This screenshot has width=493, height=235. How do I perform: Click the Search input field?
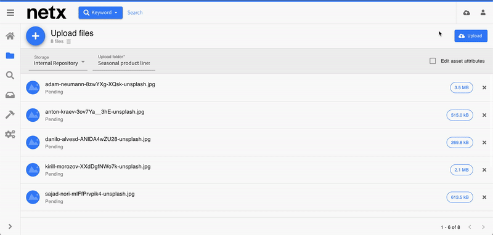tap(135, 12)
